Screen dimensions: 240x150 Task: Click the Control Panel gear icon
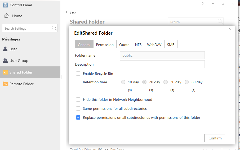click(x=5, y=5)
